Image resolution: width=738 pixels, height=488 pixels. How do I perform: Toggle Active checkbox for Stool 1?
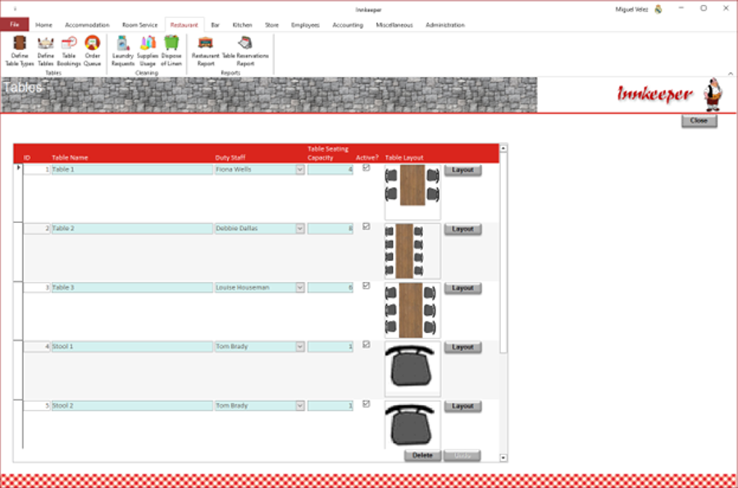coord(367,344)
